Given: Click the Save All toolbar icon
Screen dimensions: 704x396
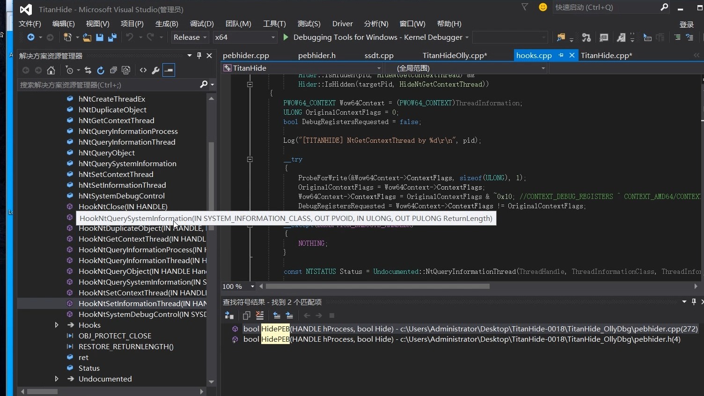Looking at the screenshot, I should pyautogui.click(x=112, y=37).
